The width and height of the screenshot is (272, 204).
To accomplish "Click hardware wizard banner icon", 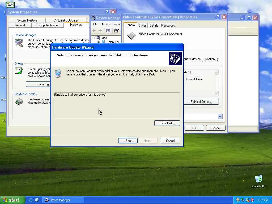I will click(175, 58).
